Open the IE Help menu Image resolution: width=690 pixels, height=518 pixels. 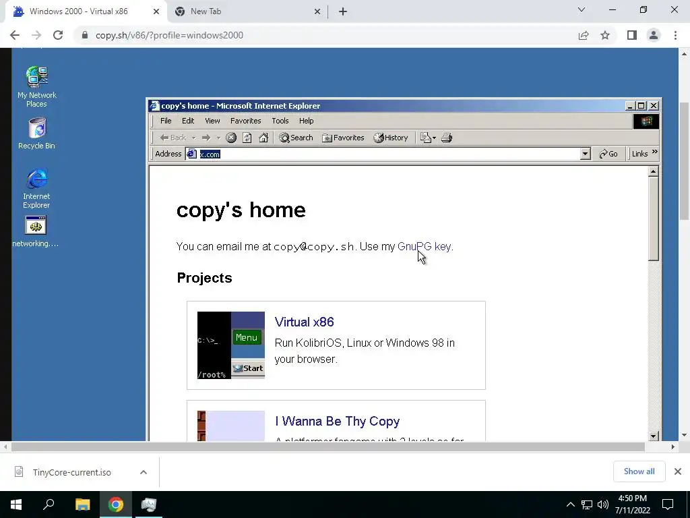307,121
